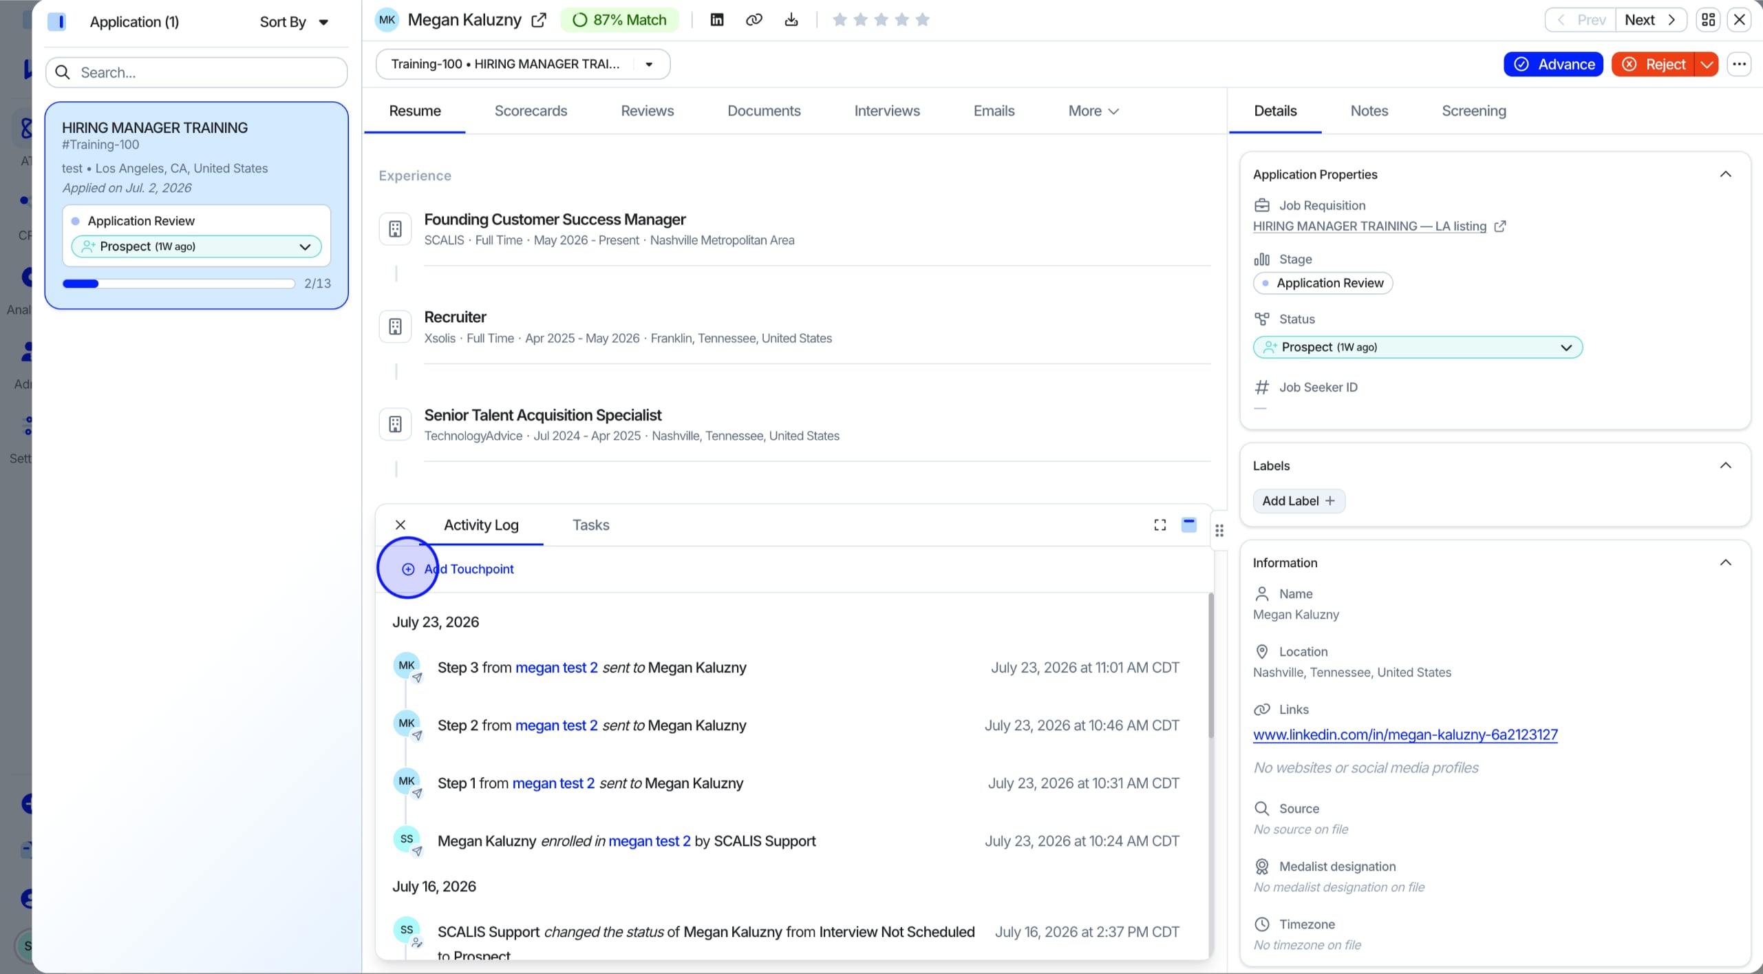Image resolution: width=1763 pixels, height=974 pixels.
Task: Expand the More tabs menu
Action: pyautogui.click(x=1093, y=112)
